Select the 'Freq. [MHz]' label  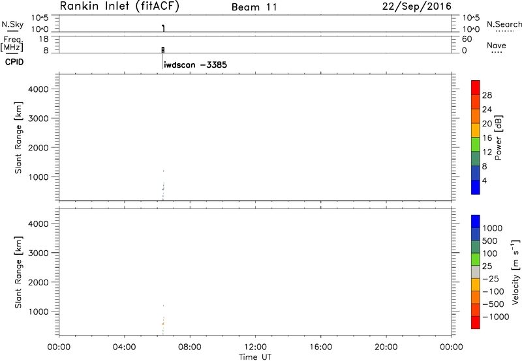(12, 44)
